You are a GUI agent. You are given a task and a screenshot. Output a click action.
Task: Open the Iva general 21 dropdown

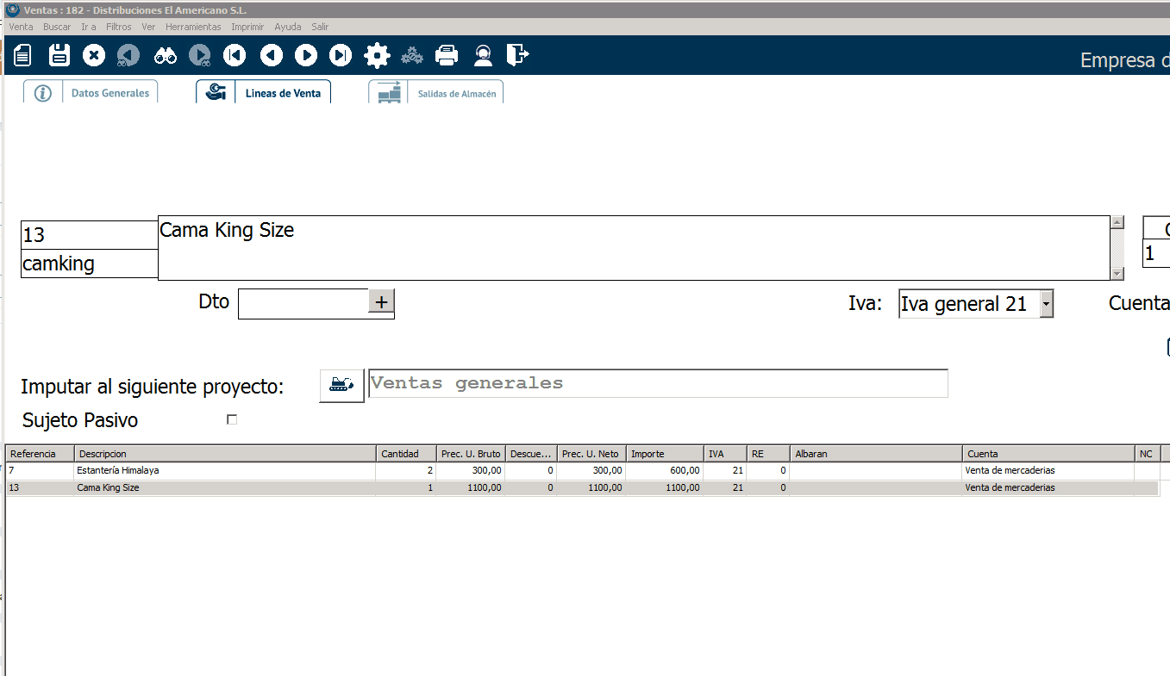(1046, 304)
